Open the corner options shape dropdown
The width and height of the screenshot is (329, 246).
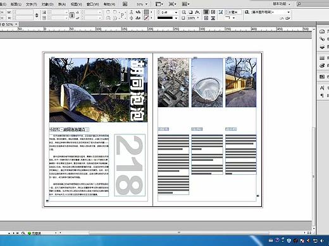pos(233,18)
